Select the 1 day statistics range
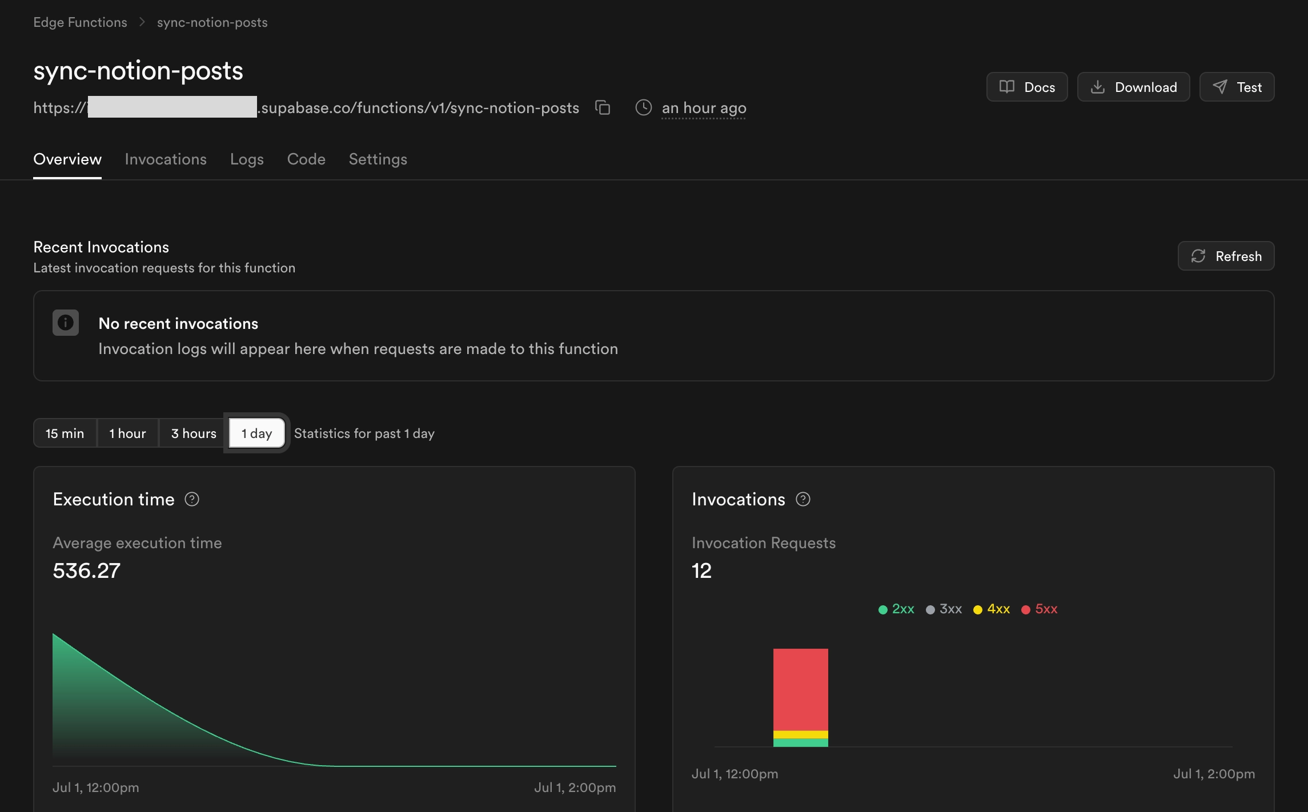The height and width of the screenshot is (812, 1308). (256, 433)
